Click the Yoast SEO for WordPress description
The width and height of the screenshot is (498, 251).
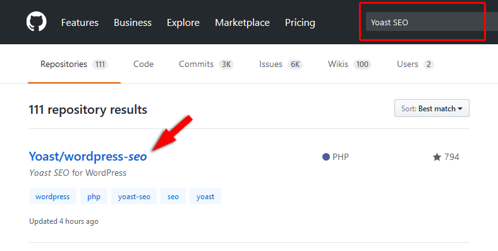tap(78, 173)
